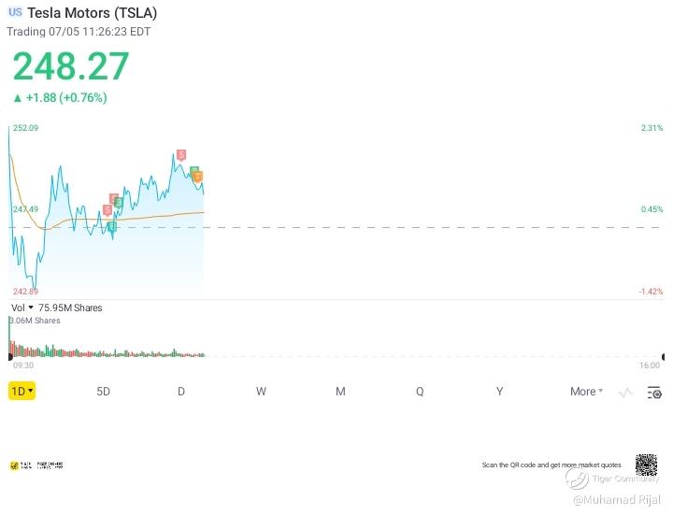Click the QR code image
This screenshot has width=673, height=515.
(x=646, y=465)
